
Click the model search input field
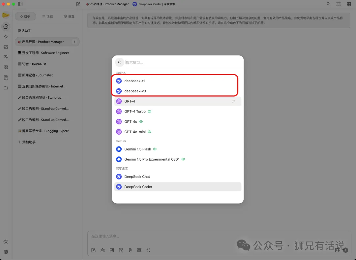coord(148,62)
